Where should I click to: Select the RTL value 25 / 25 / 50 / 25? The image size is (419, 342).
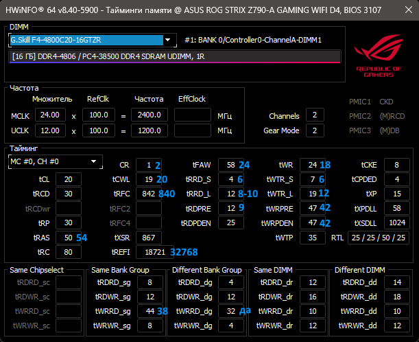(379, 238)
